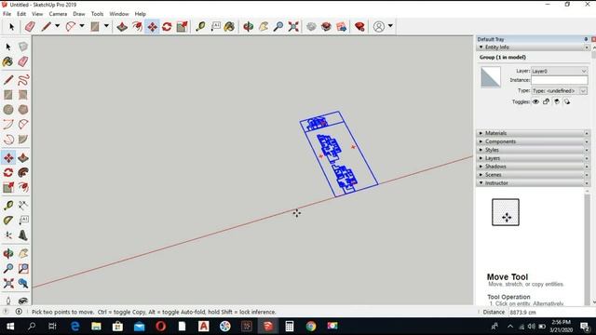The image size is (596, 335).
Task: Open the Type dropdown arrow
Action: pyautogui.click(x=583, y=91)
